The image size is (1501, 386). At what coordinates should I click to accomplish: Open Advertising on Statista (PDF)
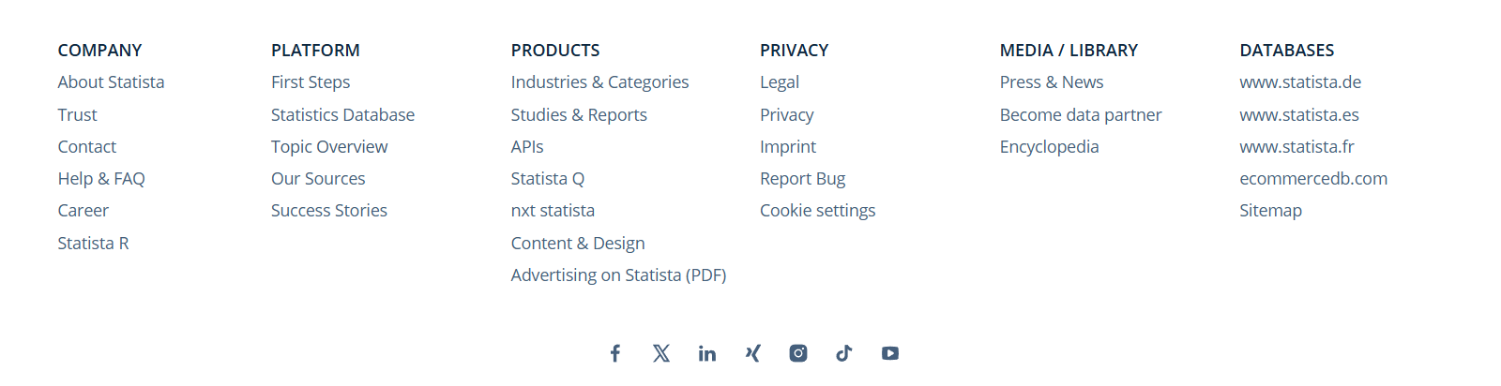point(618,275)
